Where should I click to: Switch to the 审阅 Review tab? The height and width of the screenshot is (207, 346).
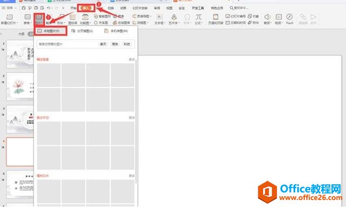point(157,8)
